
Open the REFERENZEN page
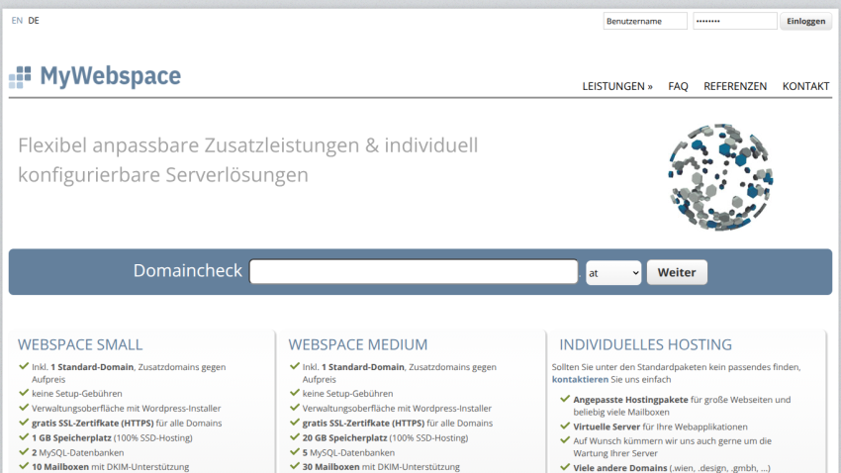click(x=735, y=86)
